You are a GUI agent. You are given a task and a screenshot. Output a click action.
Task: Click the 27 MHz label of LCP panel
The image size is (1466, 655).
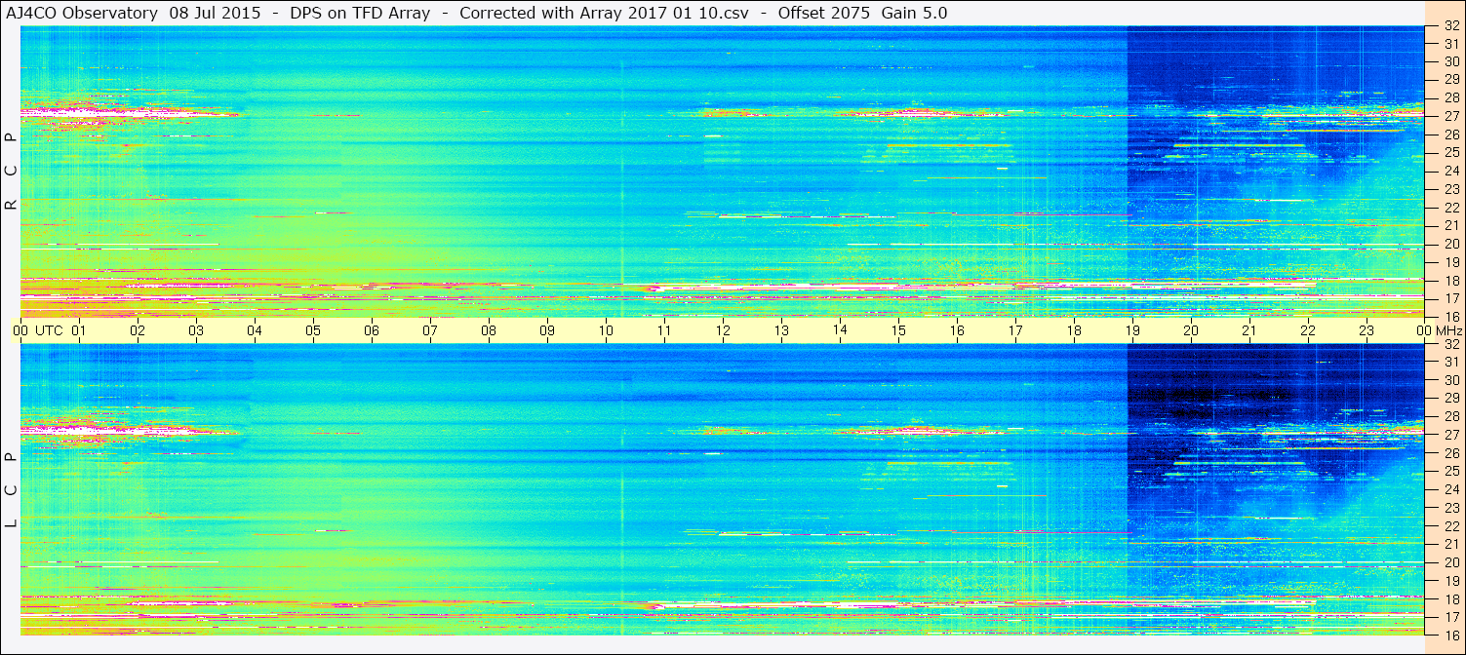click(1451, 435)
